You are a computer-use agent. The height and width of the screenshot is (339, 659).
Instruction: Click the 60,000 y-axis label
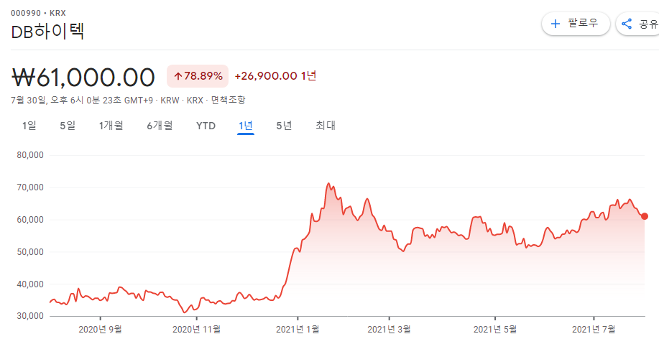[30, 220]
